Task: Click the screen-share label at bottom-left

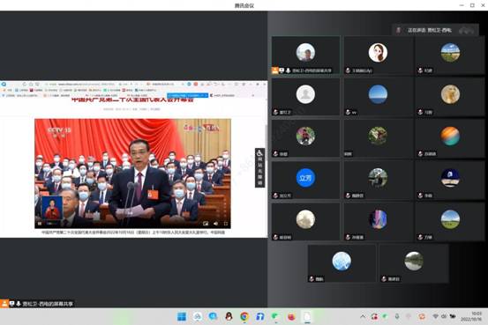Action: click(x=48, y=304)
